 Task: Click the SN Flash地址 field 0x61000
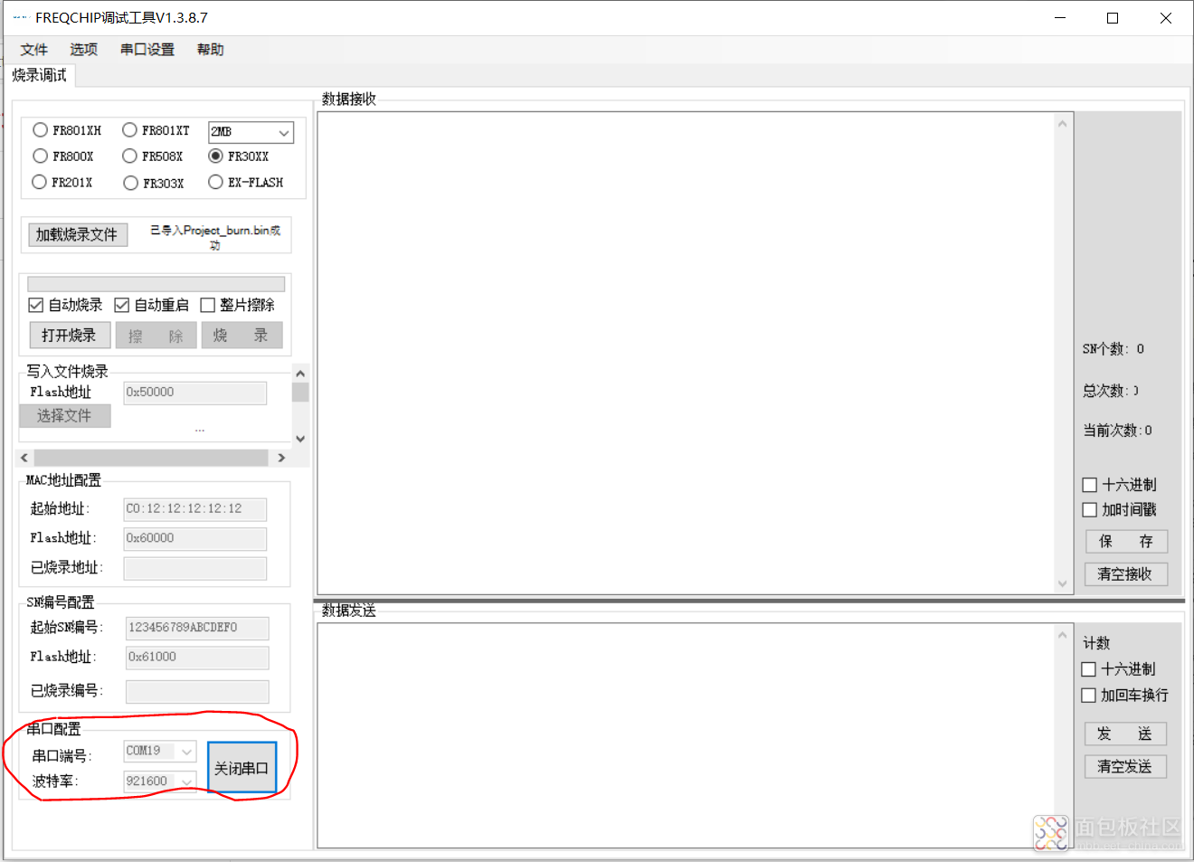(x=197, y=658)
